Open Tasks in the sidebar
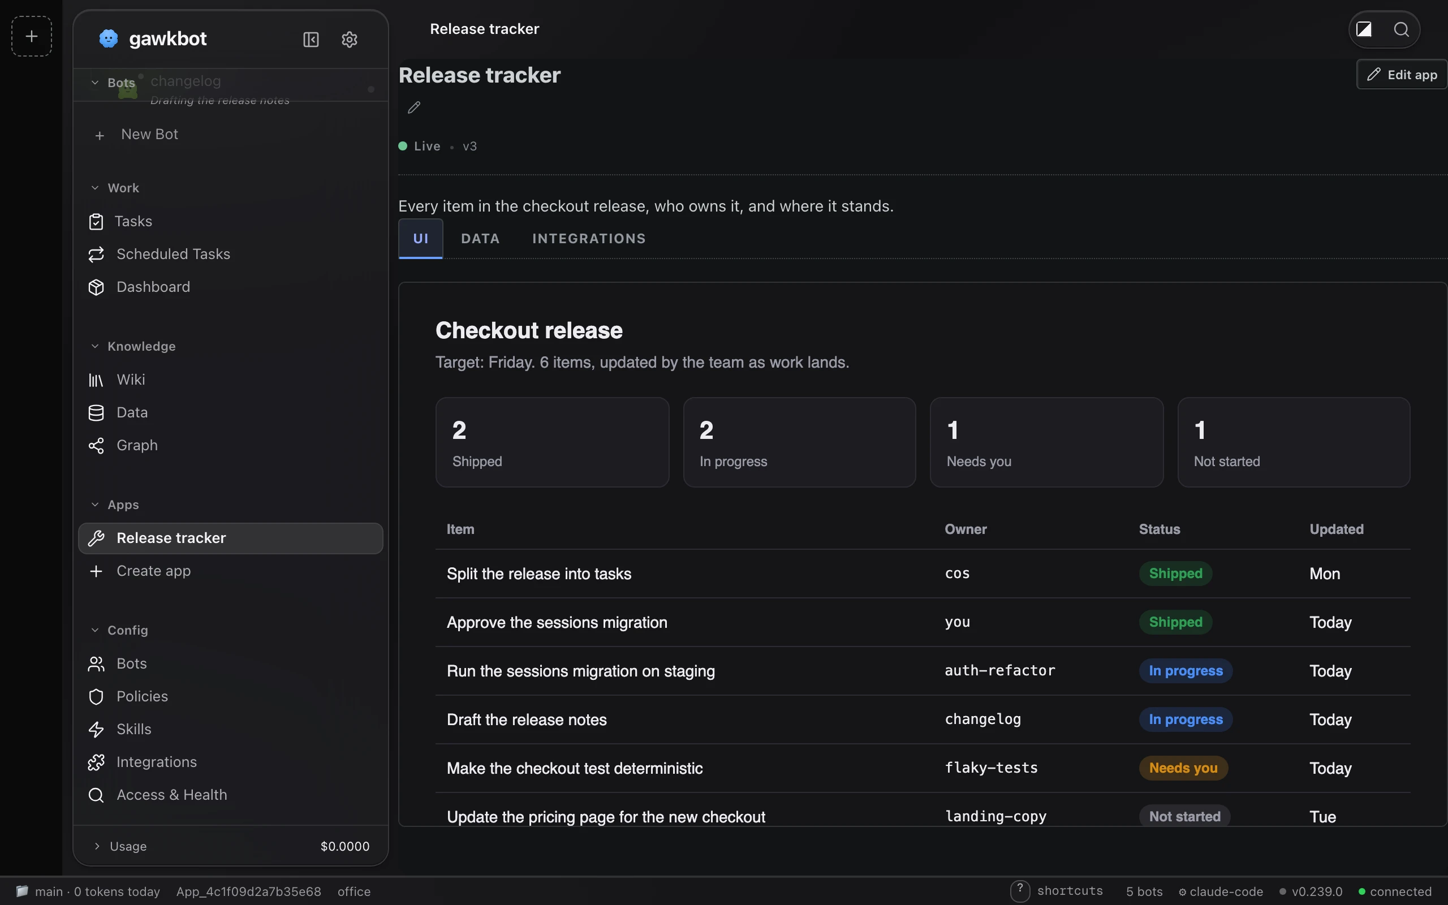1448x905 pixels. tap(230, 222)
